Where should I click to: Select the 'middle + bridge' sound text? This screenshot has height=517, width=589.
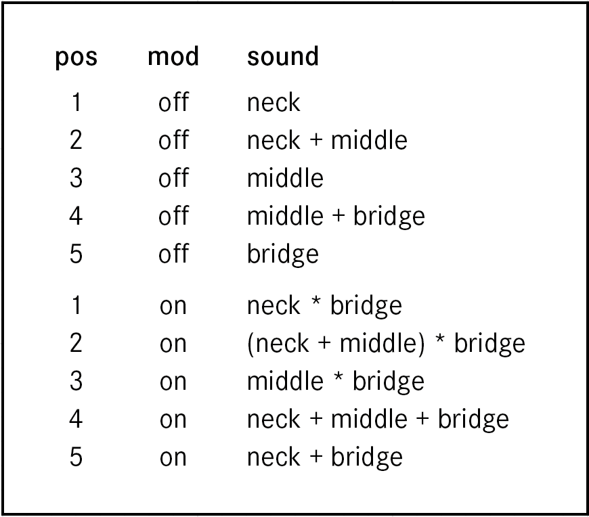(x=336, y=217)
